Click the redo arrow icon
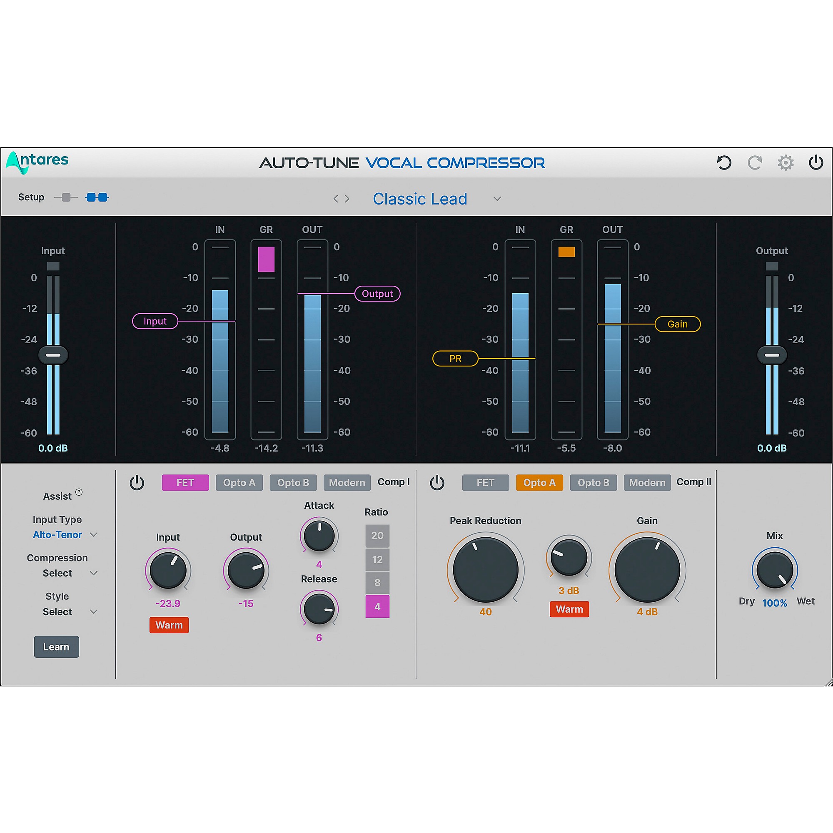Screen dimensions: 833x833 755,162
